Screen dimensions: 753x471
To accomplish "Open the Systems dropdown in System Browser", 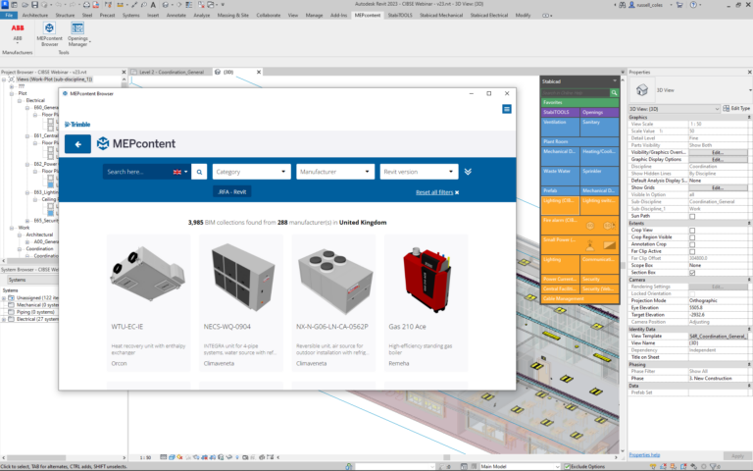I will point(33,280).
